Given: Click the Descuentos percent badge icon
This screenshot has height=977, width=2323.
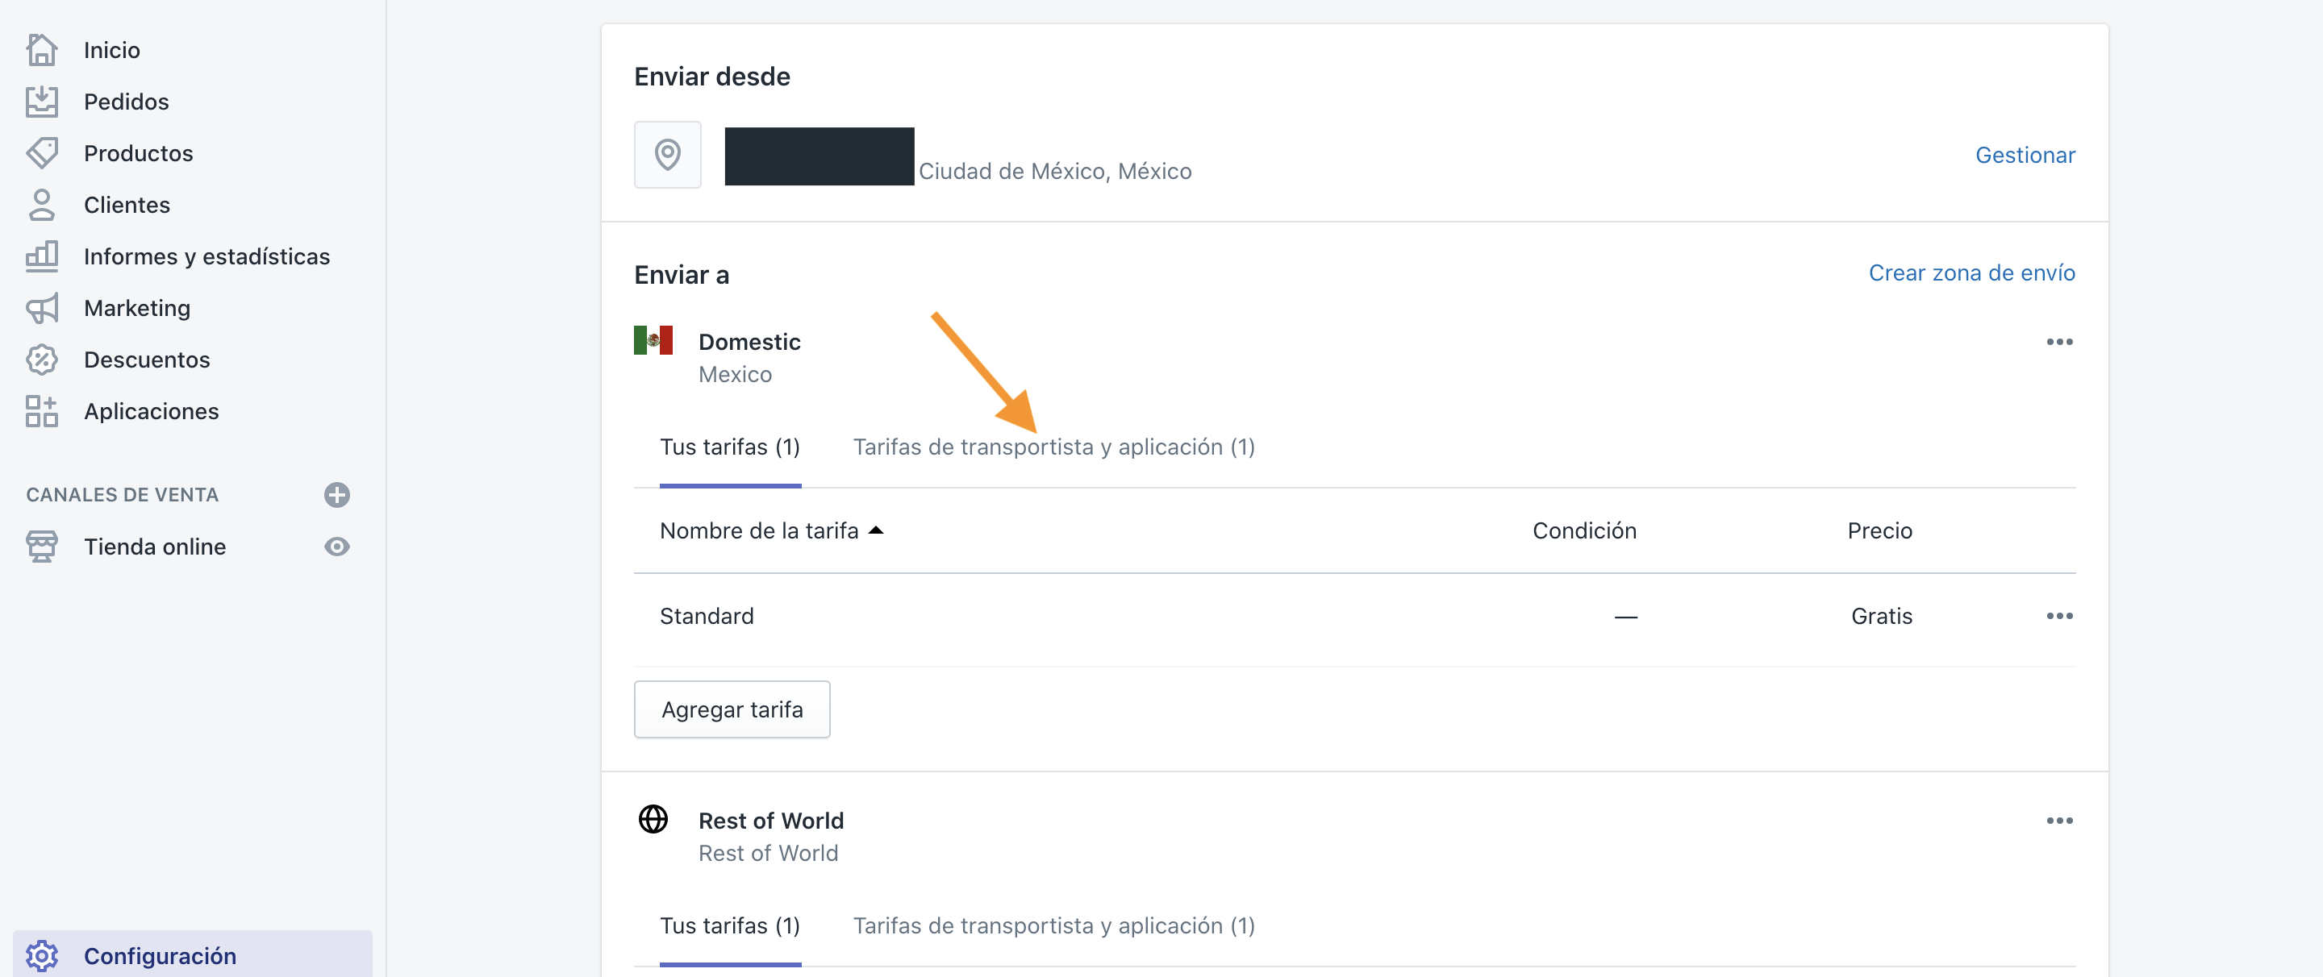Looking at the screenshot, I should click(x=41, y=360).
